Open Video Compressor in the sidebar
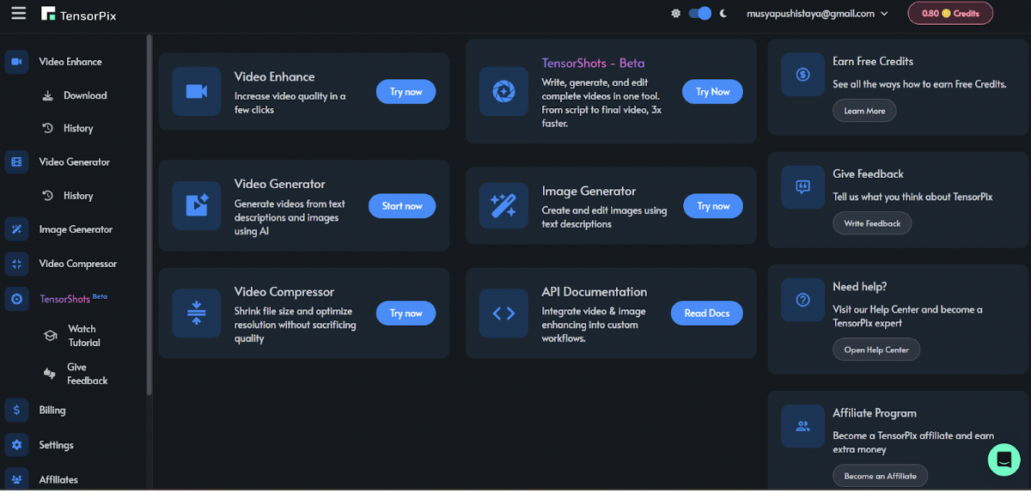 coord(77,264)
